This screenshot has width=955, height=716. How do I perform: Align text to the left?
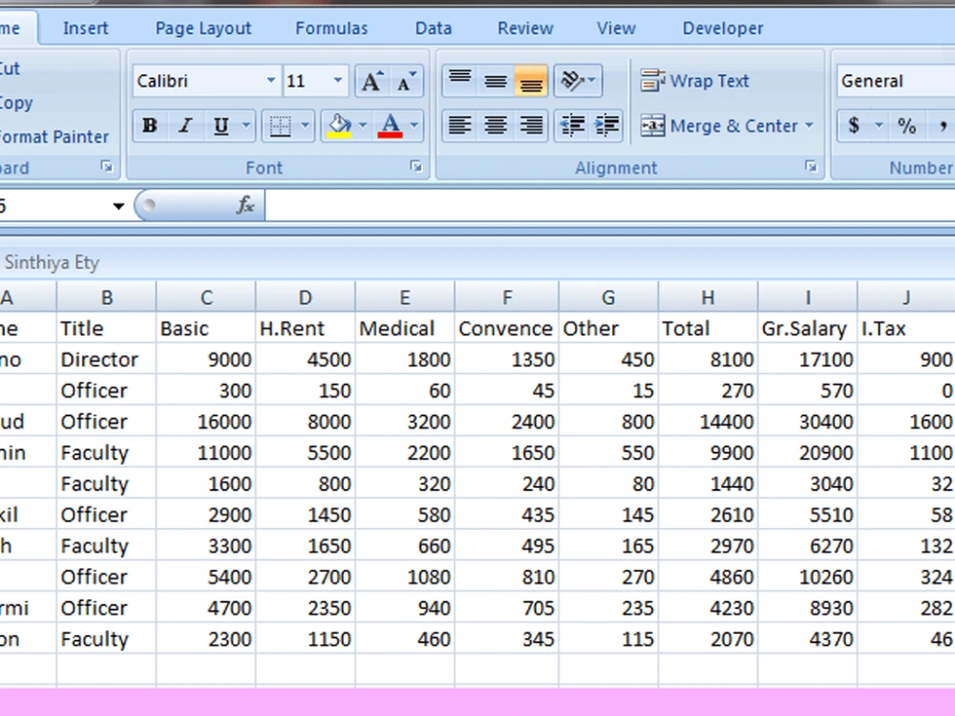point(460,125)
